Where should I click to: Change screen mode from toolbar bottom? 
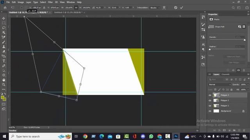tap(4, 109)
